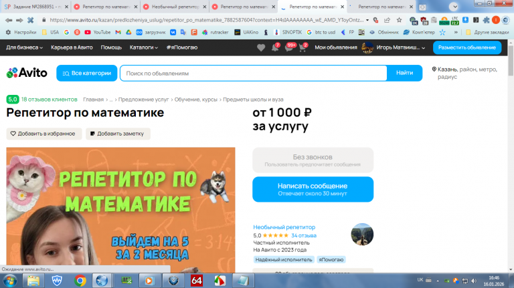Open 18 отзывов клиентов link

(49, 99)
